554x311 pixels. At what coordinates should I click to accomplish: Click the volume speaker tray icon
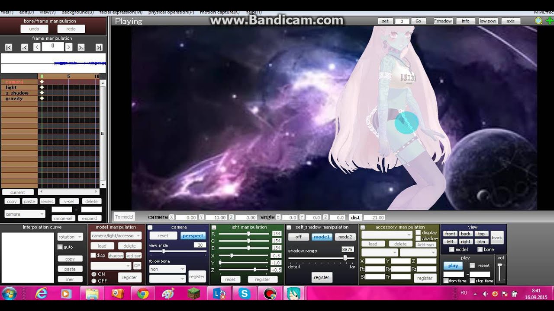[x=485, y=294]
